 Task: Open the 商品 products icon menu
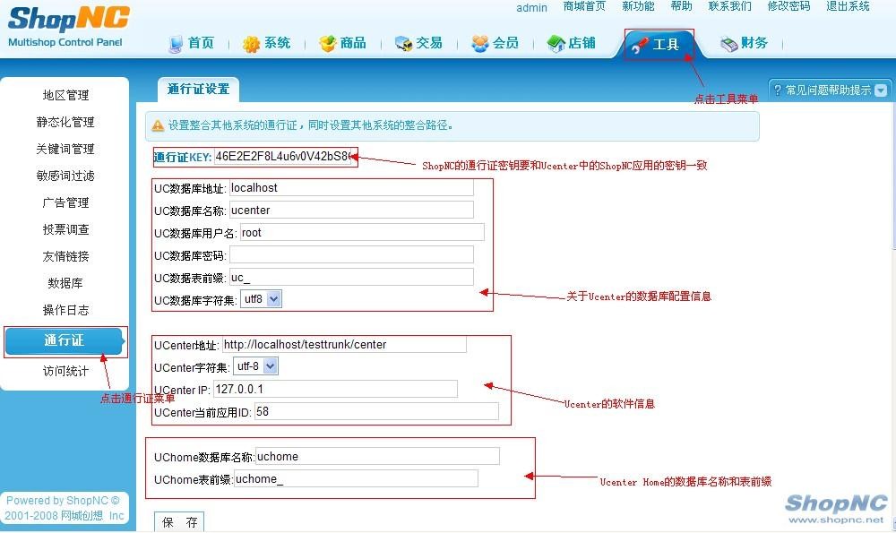coord(327,43)
